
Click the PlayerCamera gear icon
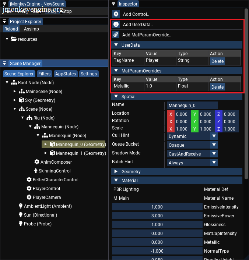pos(29,197)
